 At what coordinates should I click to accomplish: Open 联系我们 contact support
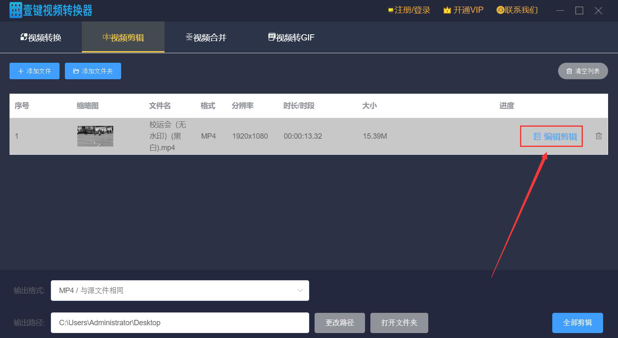[517, 10]
